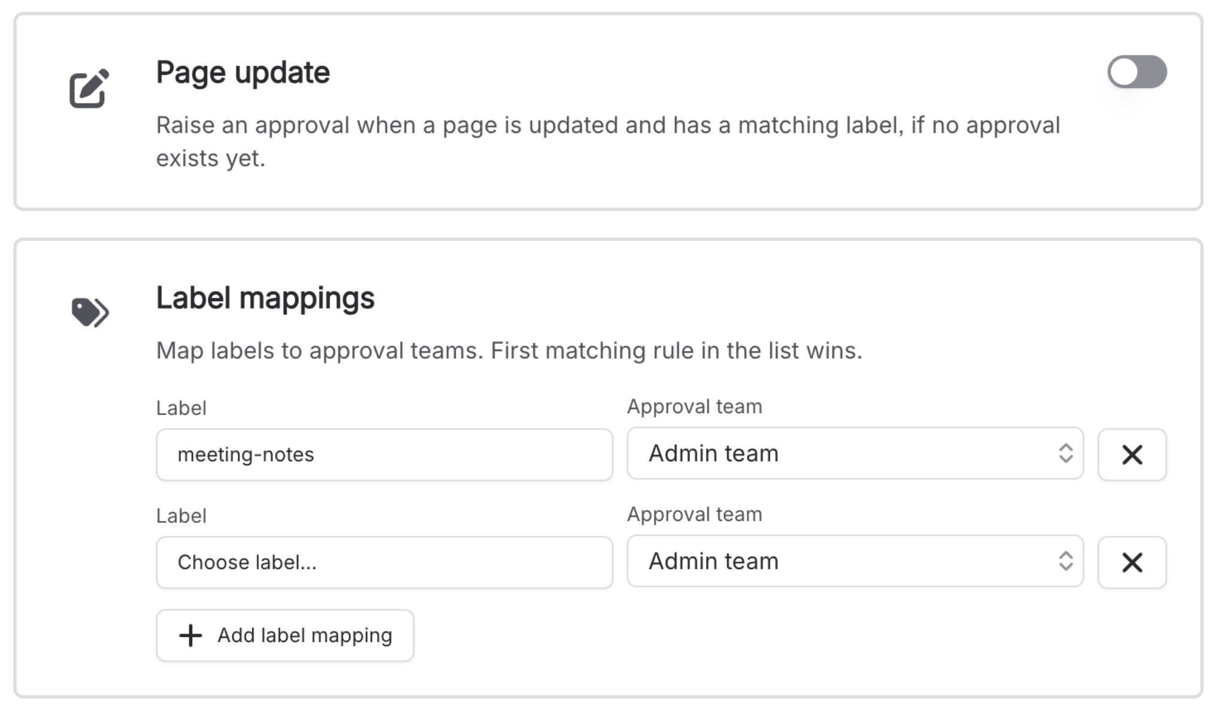Remove the meeting-notes mapping with its X
This screenshot has height=715, width=1223.
[1132, 455]
